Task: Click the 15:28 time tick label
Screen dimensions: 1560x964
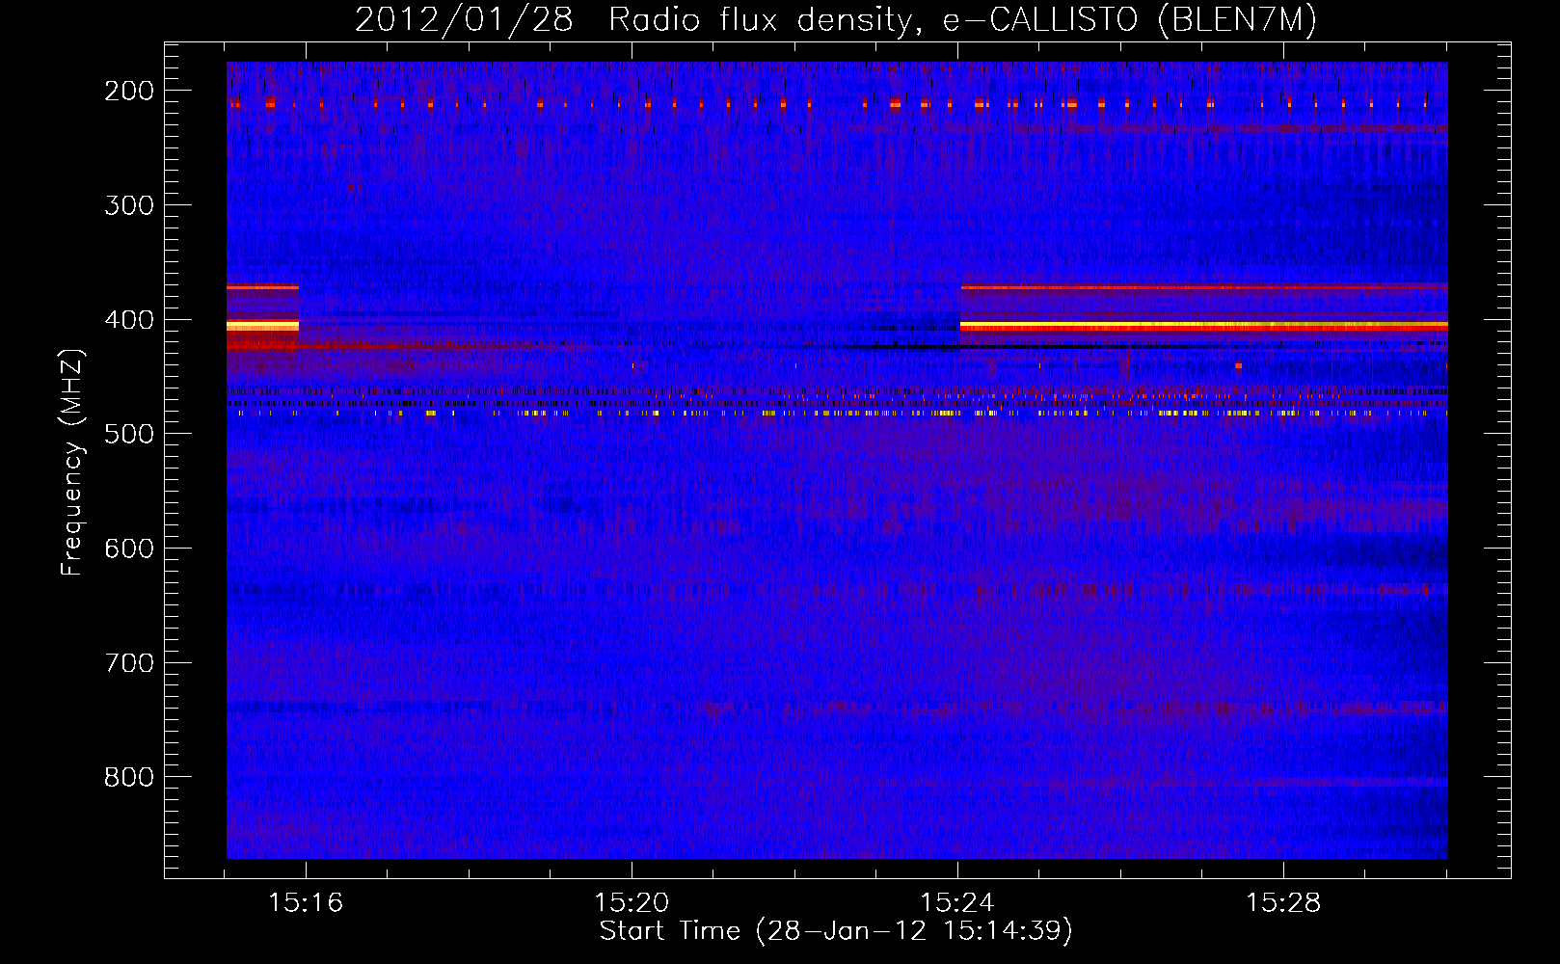Action: tap(1283, 903)
